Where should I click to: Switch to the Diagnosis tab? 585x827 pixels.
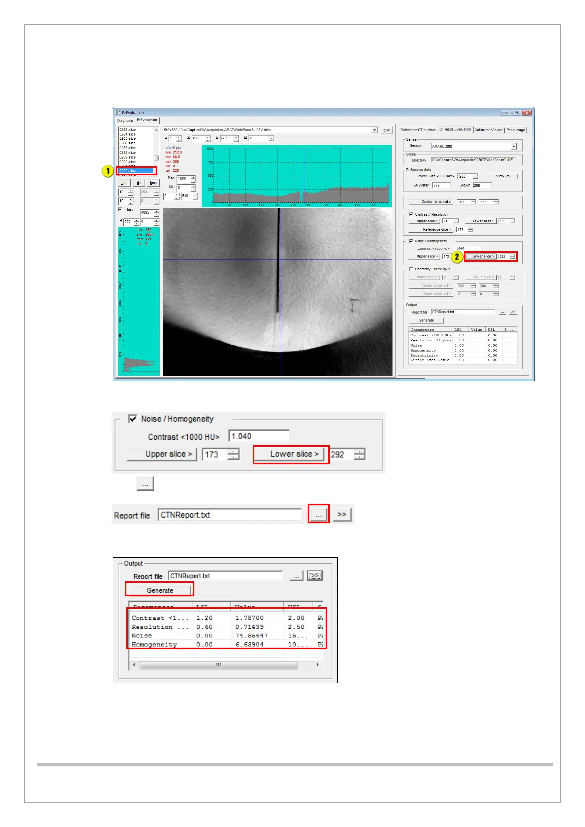point(125,120)
